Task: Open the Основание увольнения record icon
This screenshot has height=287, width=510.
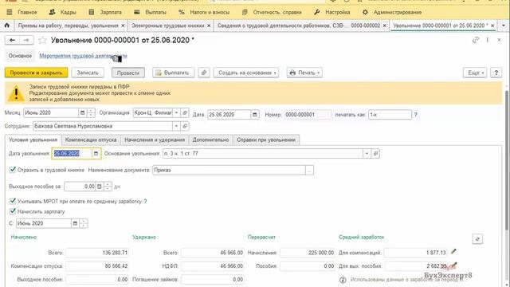Action: click(x=375, y=153)
